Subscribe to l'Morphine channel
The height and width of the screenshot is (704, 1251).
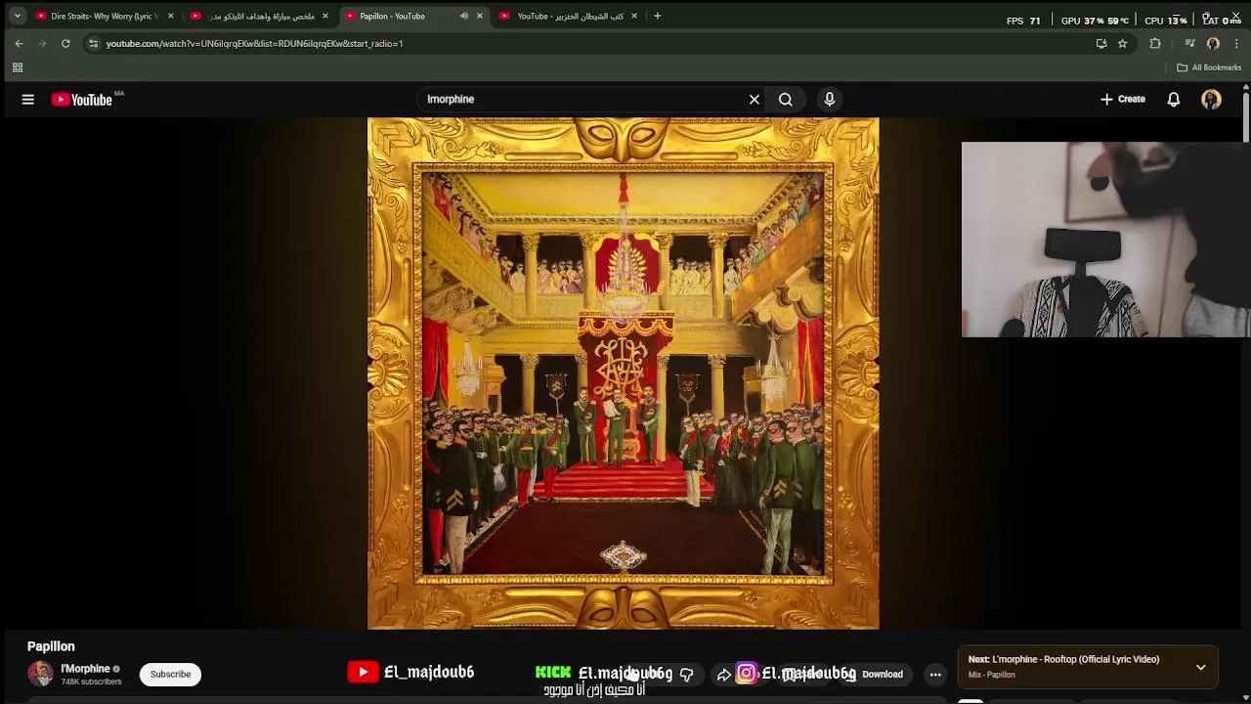pyautogui.click(x=170, y=674)
